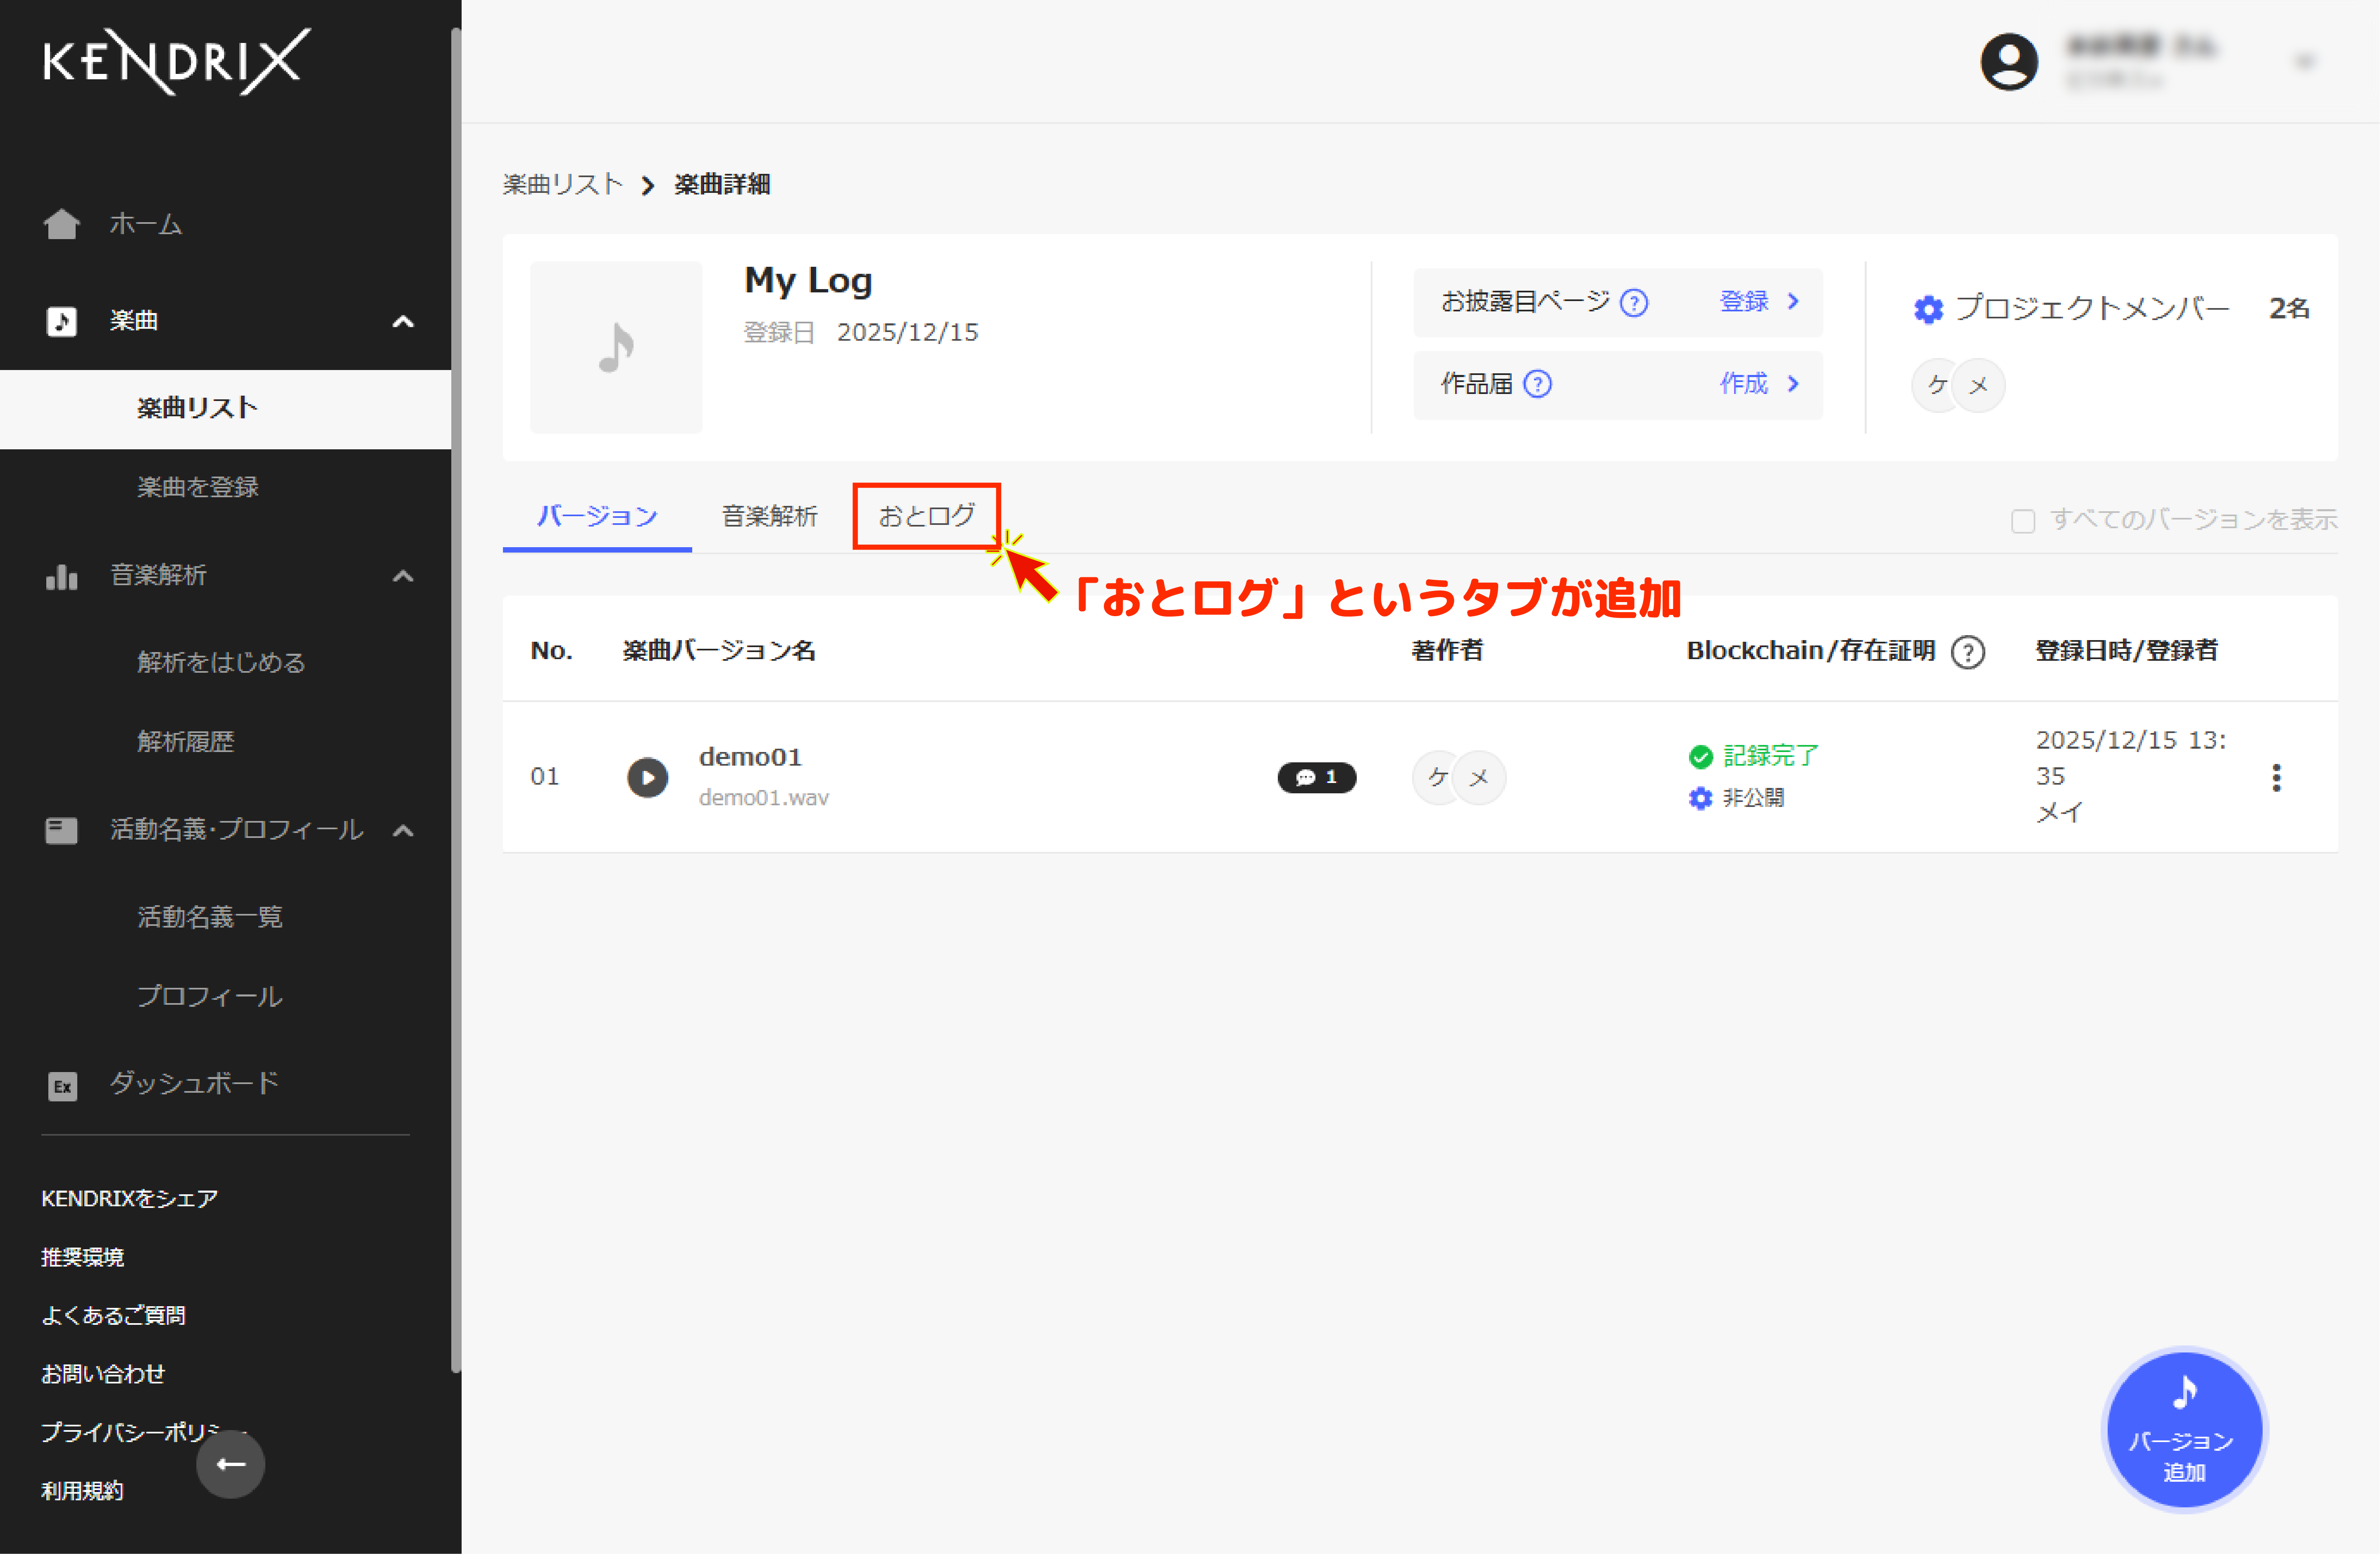Image resolution: width=2380 pixels, height=1554 pixels.
Task: Collapse the 楽曲 sidebar section
Action: [404, 321]
